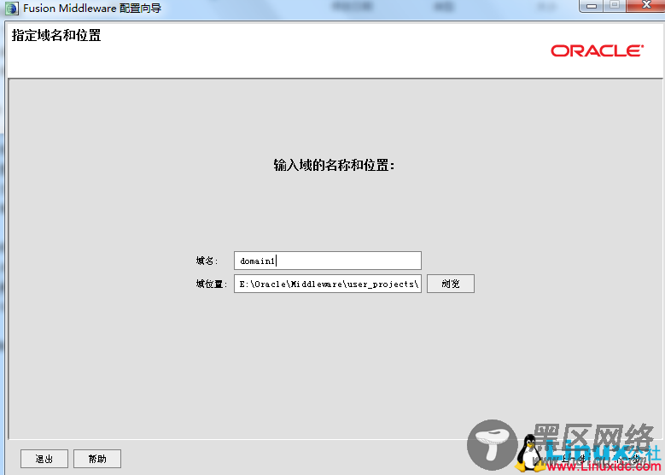Screen dimensions: 665x475
Task: Minimize the configuration wizard window
Action: (592, 6)
